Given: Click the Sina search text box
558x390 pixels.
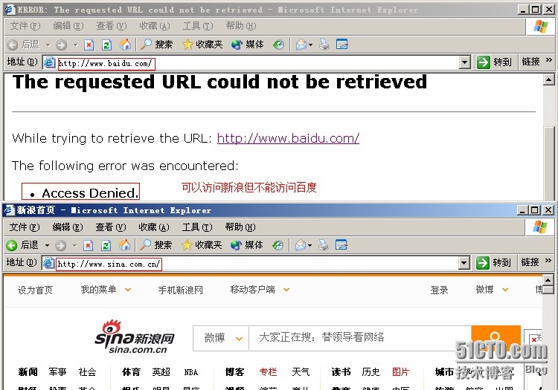Looking at the screenshot, I should click(x=360, y=337).
